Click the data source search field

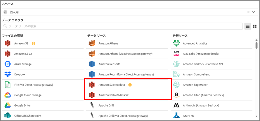(123, 26)
